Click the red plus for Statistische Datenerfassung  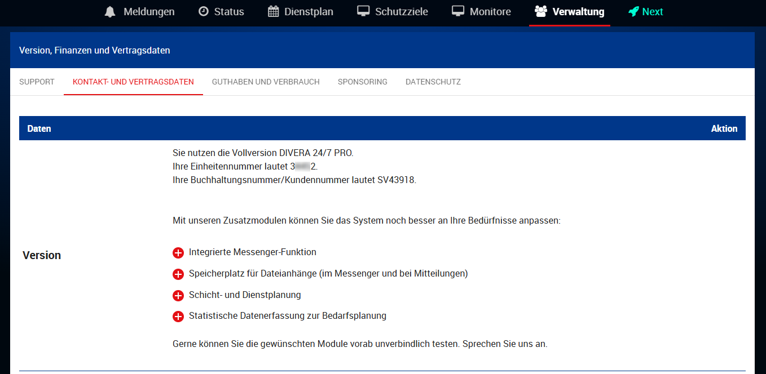(x=178, y=317)
